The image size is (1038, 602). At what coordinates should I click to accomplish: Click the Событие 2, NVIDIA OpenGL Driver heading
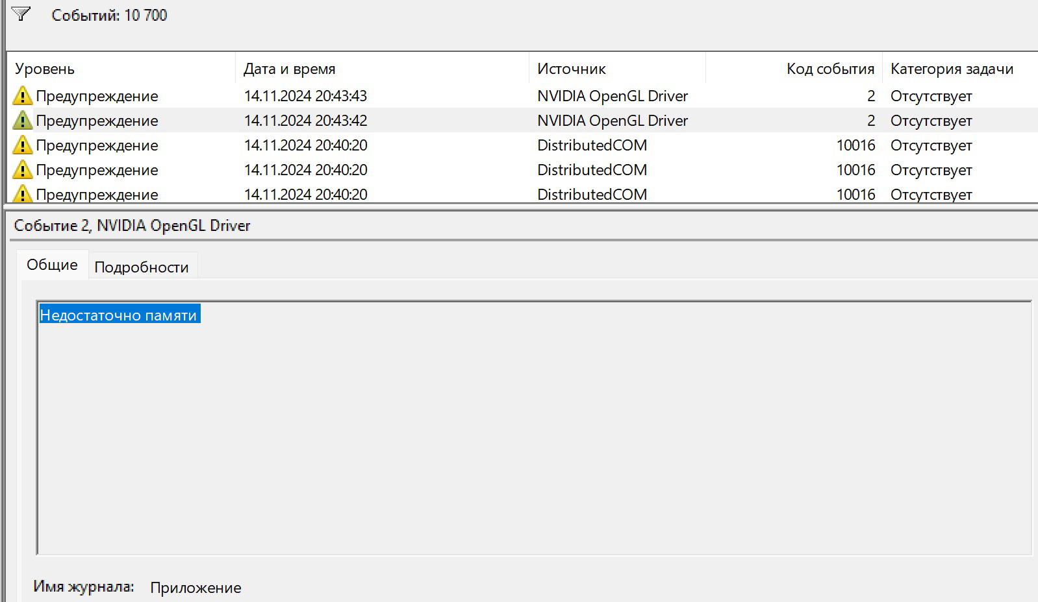tap(132, 225)
